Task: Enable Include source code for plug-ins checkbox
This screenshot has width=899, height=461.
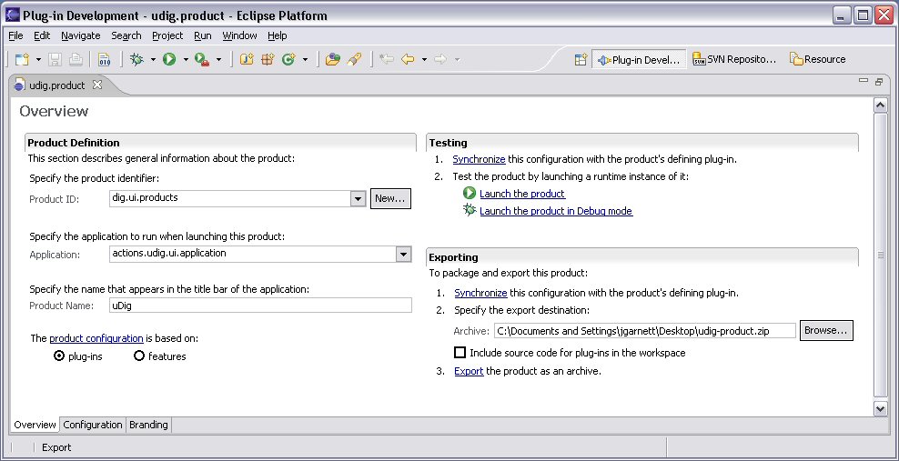Action: 460,353
